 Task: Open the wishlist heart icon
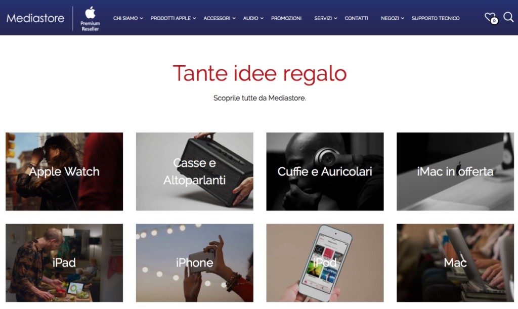pyautogui.click(x=490, y=18)
